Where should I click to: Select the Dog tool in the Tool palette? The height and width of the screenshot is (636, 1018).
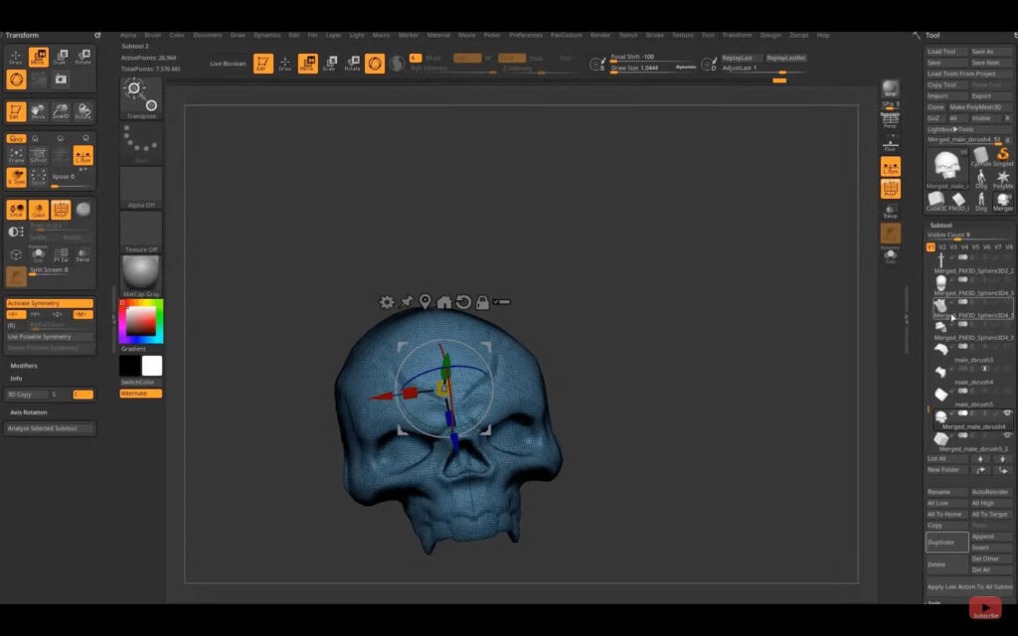[981, 179]
